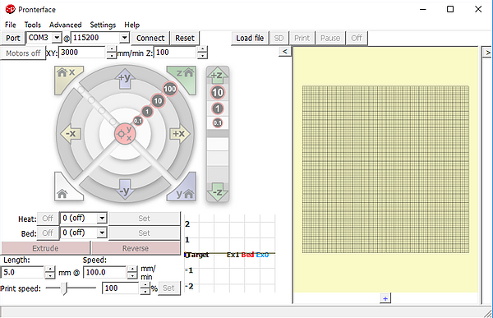This screenshot has width=493, height=318.
Task: Click the Print speed percentage field
Action: [x=120, y=288]
